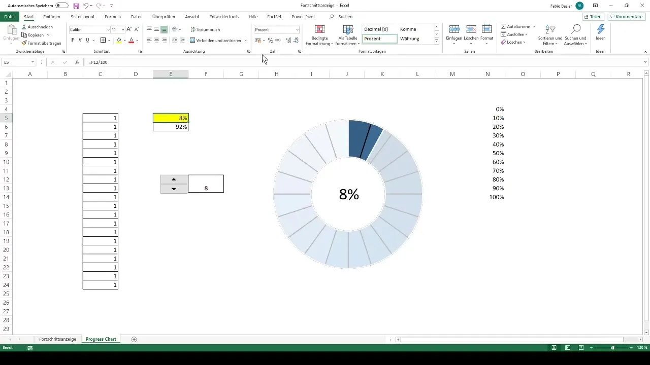The height and width of the screenshot is (365, 650).
Task: Click the borders icon
Action: [x=103, y=40]
